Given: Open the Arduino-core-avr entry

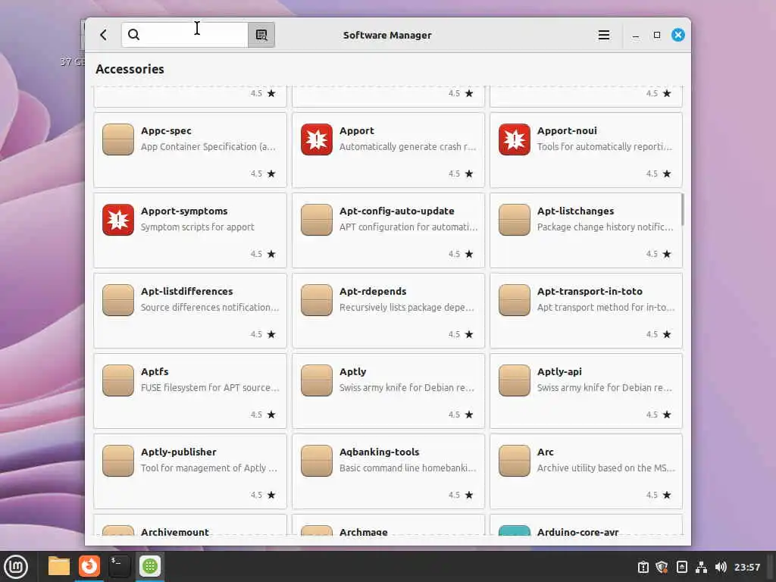Looking at the screenshot, I should tap(586, 526).
